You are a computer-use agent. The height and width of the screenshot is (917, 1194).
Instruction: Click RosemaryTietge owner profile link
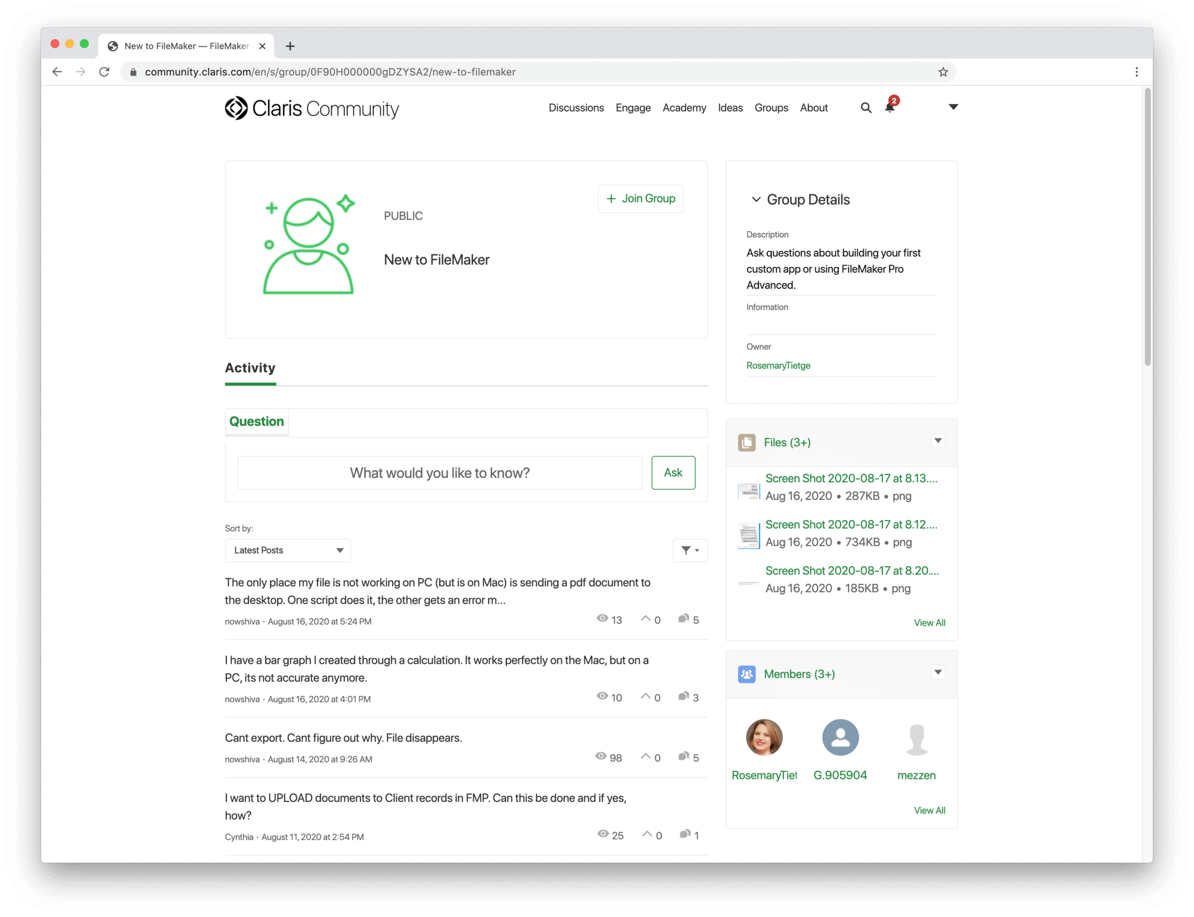tap(778, 365)
